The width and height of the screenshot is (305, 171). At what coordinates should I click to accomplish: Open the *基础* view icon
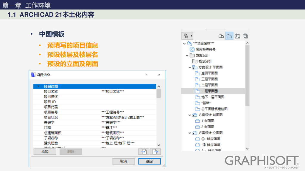coord(197,103)
